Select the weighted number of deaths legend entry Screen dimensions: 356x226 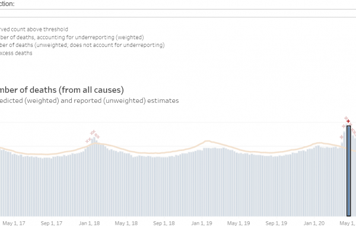coord(72,37)
